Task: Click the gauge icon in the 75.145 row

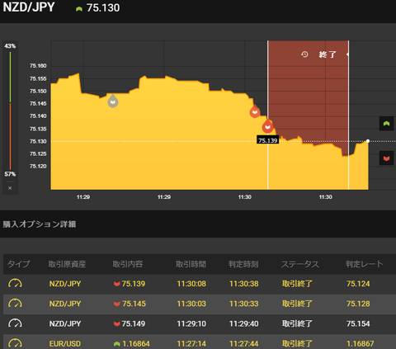Action: tap(15, 304)
